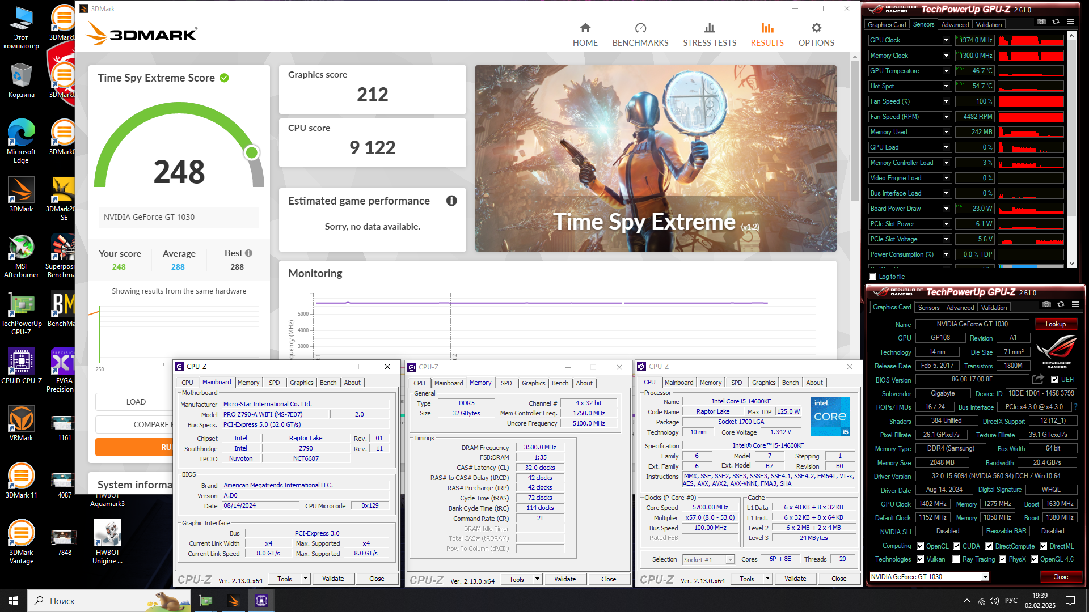
Task: Open VRMark desktop shortcut
Action: click(x=21, y=423)
